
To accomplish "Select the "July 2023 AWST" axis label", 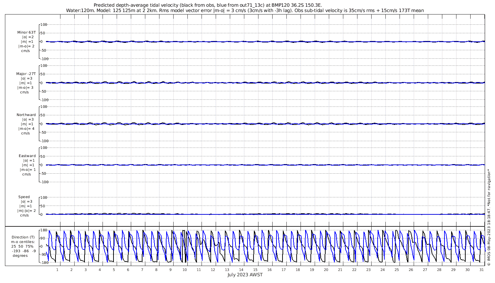I will [245, 275].
